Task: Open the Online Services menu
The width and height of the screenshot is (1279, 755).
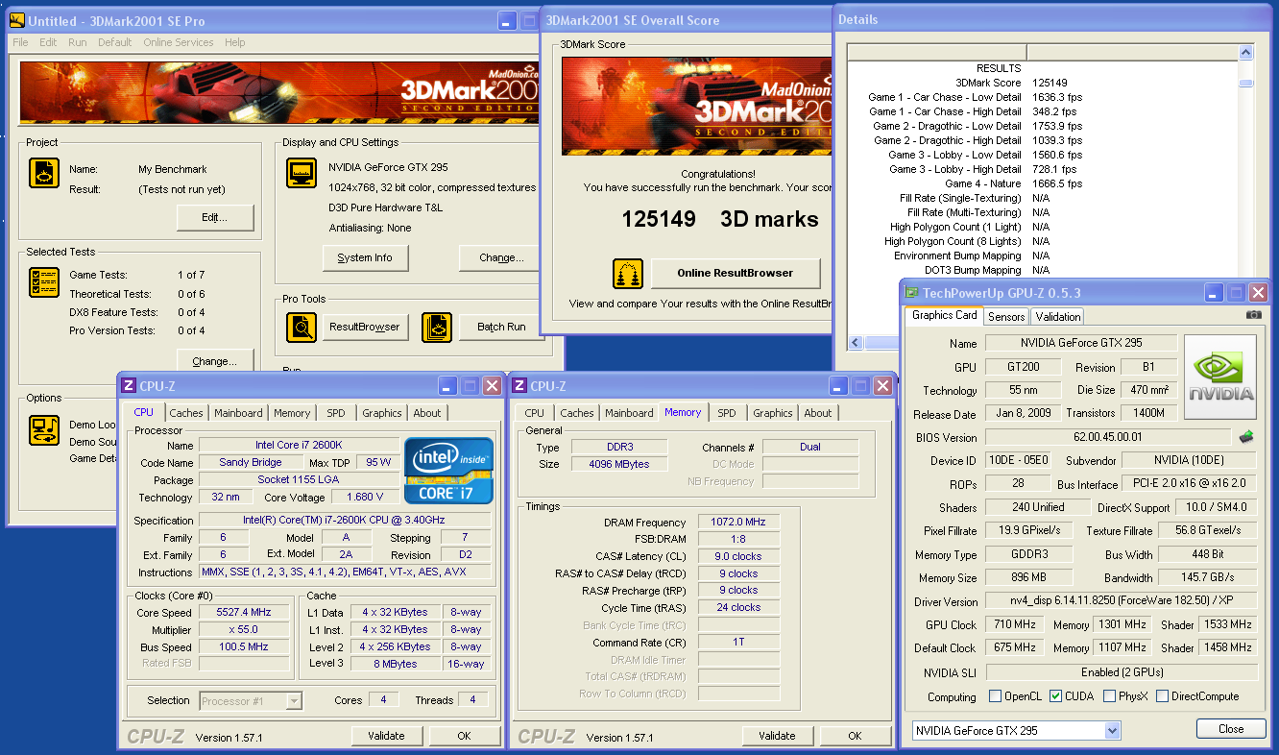Action: click(x=179, y=42)
